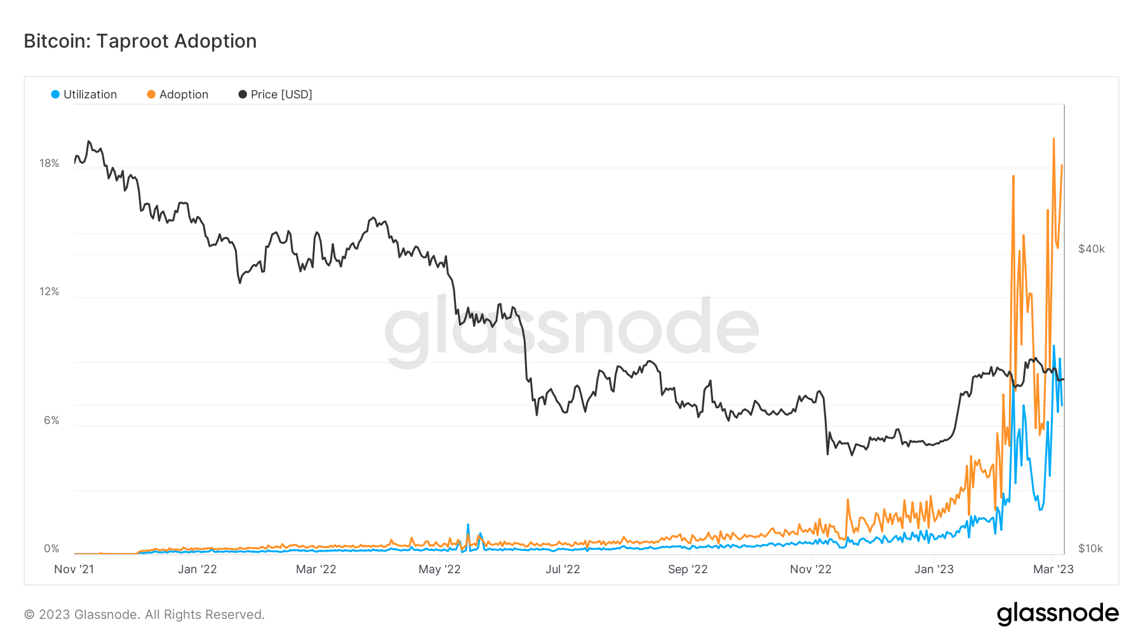Screen dimensions: 1143x643
Task: Toggle the Adoption series legend label
Action: click(184, 95)
